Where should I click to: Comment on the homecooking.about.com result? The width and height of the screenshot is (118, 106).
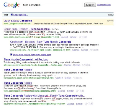(x=75, y=78)
